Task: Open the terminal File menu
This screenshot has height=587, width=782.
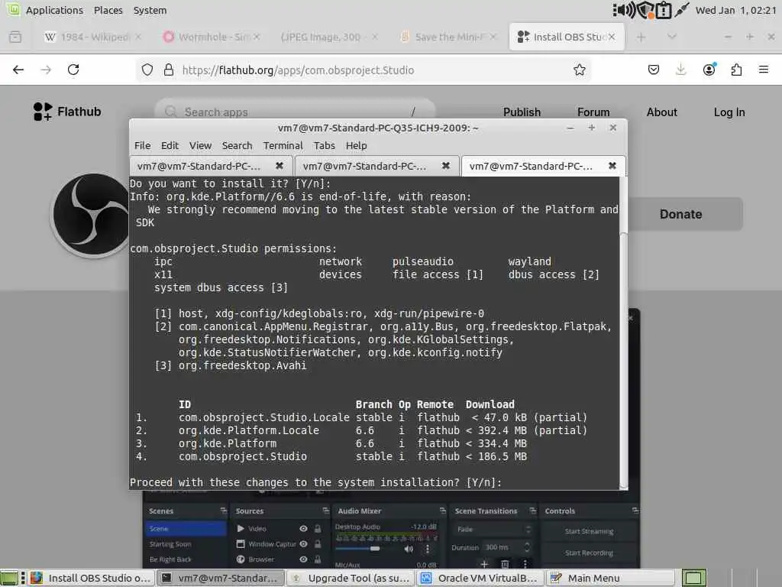Action: tap(142, 145)
